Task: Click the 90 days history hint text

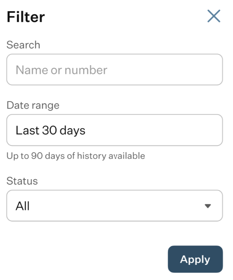Action: (76, 156)
